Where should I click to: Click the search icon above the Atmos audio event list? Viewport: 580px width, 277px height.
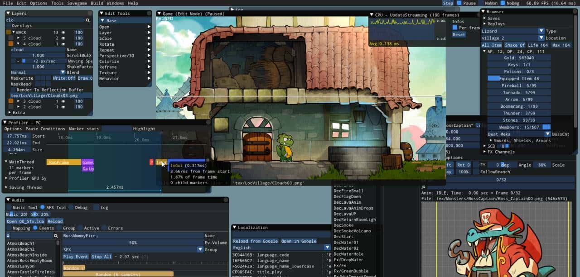(55, 236)
